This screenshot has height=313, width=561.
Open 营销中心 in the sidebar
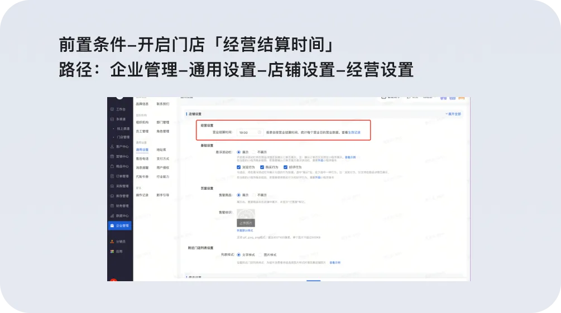coord(120,156)
